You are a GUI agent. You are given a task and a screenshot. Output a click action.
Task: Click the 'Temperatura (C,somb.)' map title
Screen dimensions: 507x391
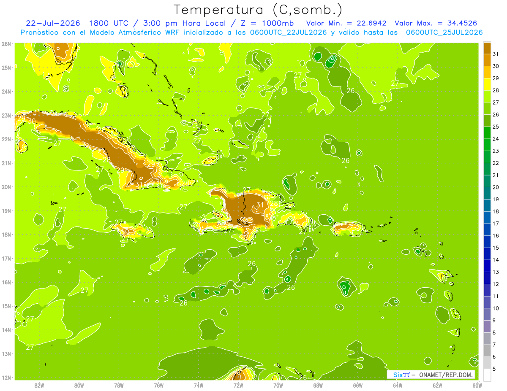pyautogui.click(x=258, y=10)
